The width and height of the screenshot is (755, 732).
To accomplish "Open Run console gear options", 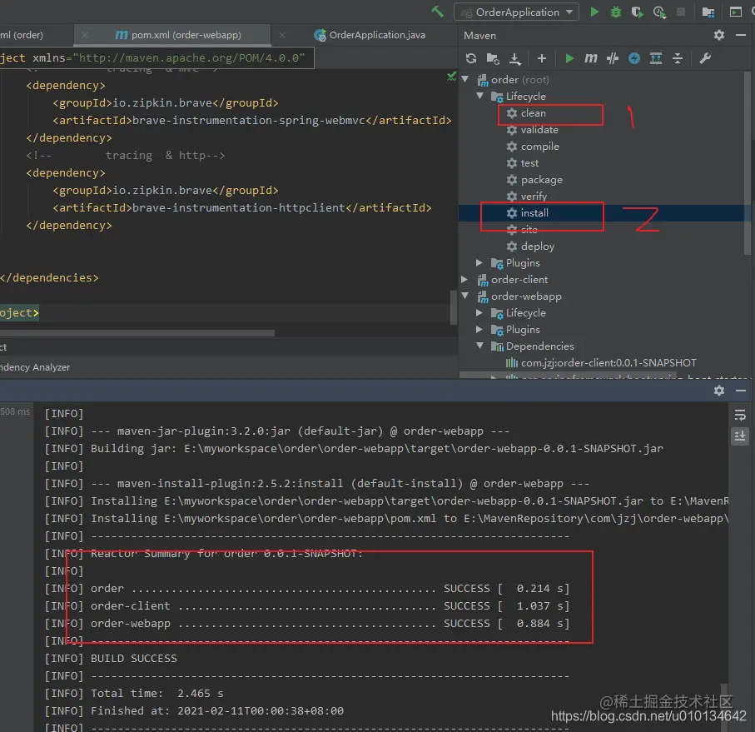I will [719, 390].
